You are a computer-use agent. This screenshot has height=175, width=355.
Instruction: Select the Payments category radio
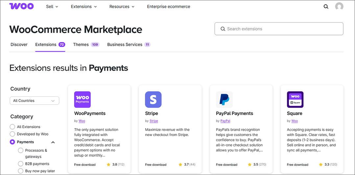coord(12,142)
